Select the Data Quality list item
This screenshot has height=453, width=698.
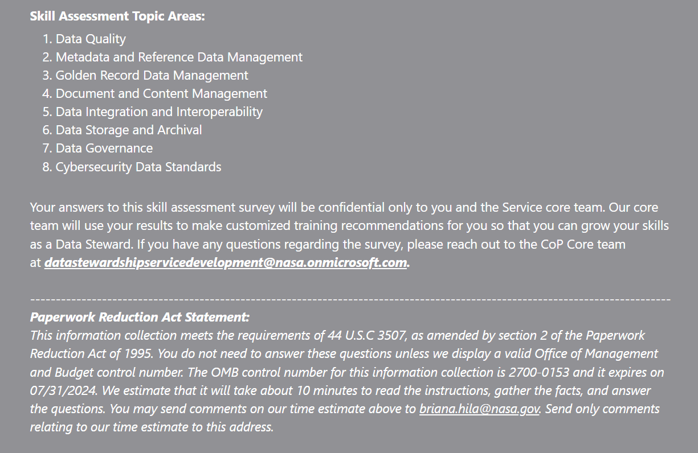91,39
